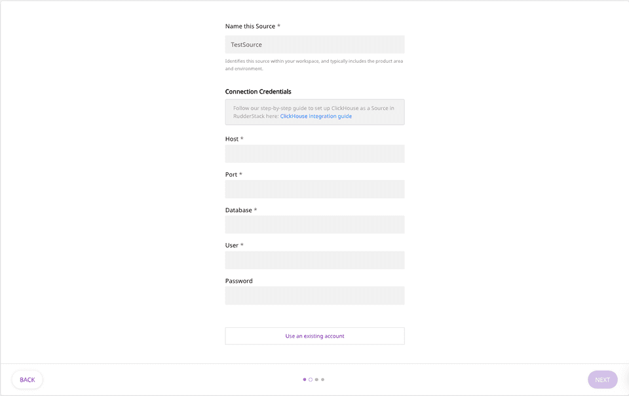
Task: Click the Name this Source input field
Action: coord(314,45)
